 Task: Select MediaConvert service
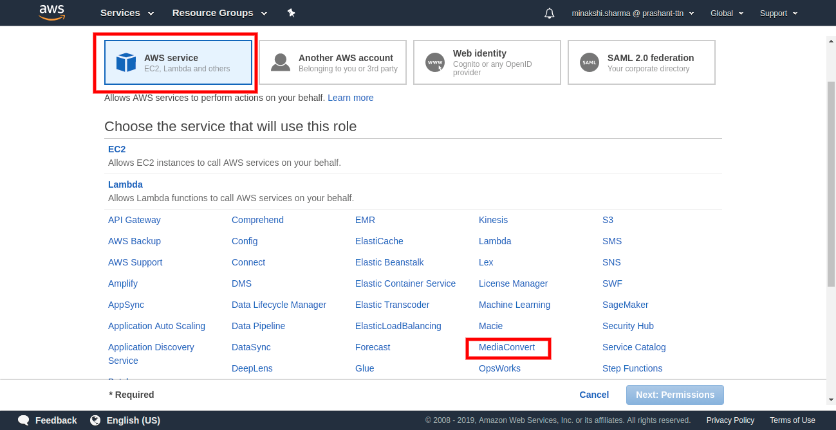(x=506, y=347)
